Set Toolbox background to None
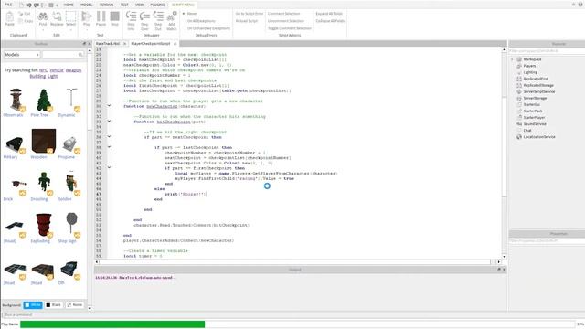Screen dimensions: 585x329 [x=75, y=305]
